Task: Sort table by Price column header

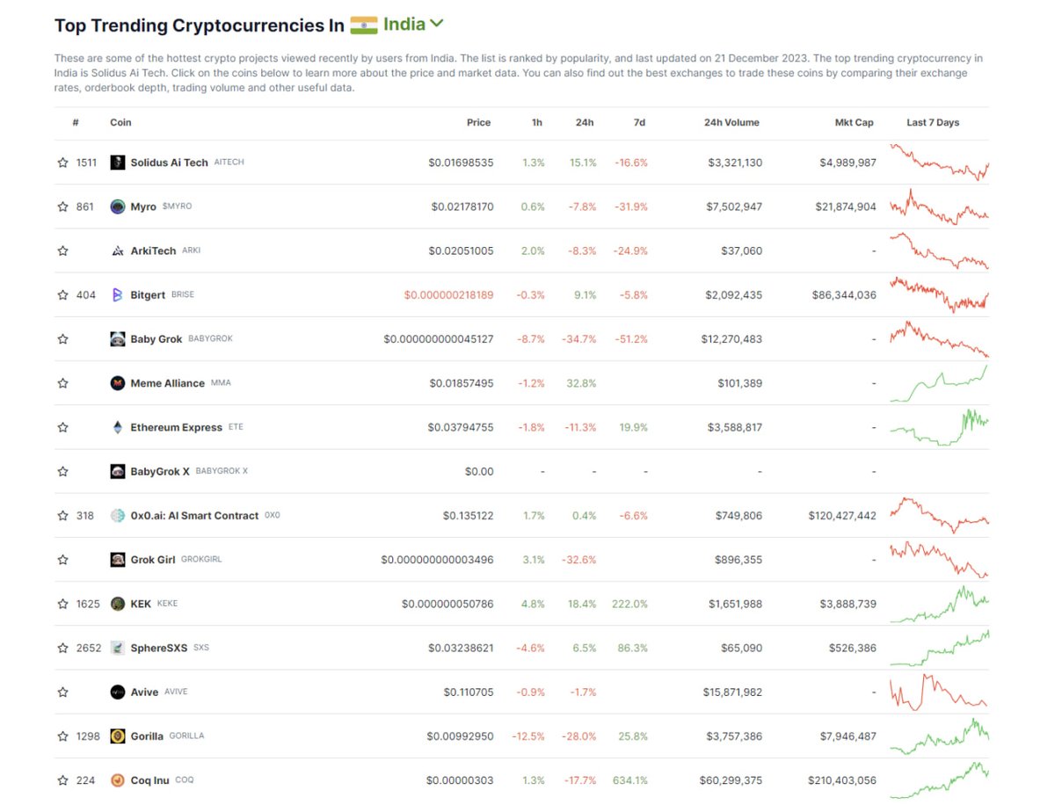Action: tap(478, 123)
